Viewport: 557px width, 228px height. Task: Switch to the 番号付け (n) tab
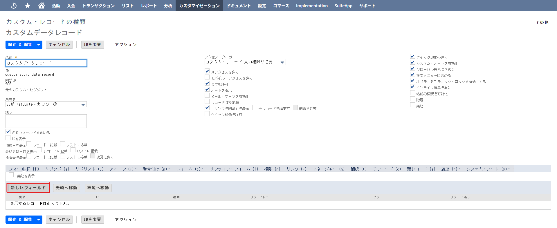[x=156, y=169]
